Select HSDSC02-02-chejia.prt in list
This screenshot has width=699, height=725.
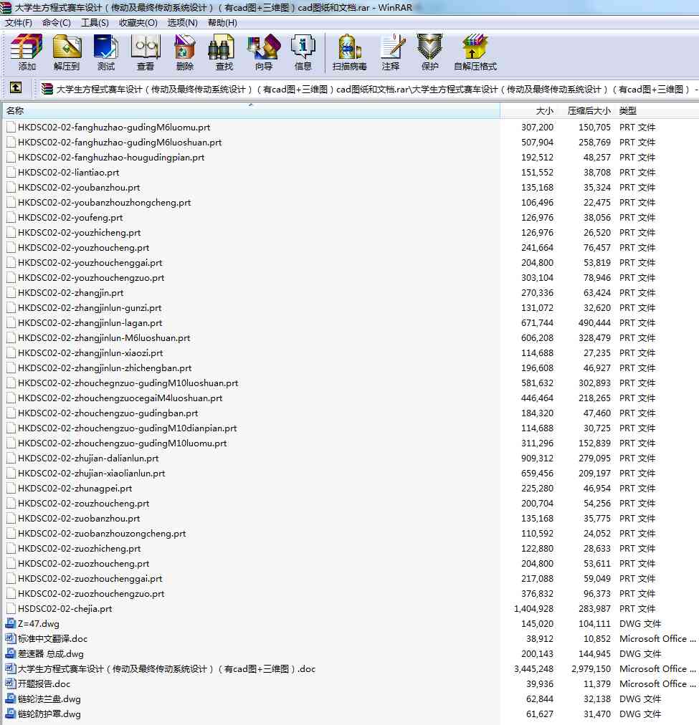click(x=65, y=608)
